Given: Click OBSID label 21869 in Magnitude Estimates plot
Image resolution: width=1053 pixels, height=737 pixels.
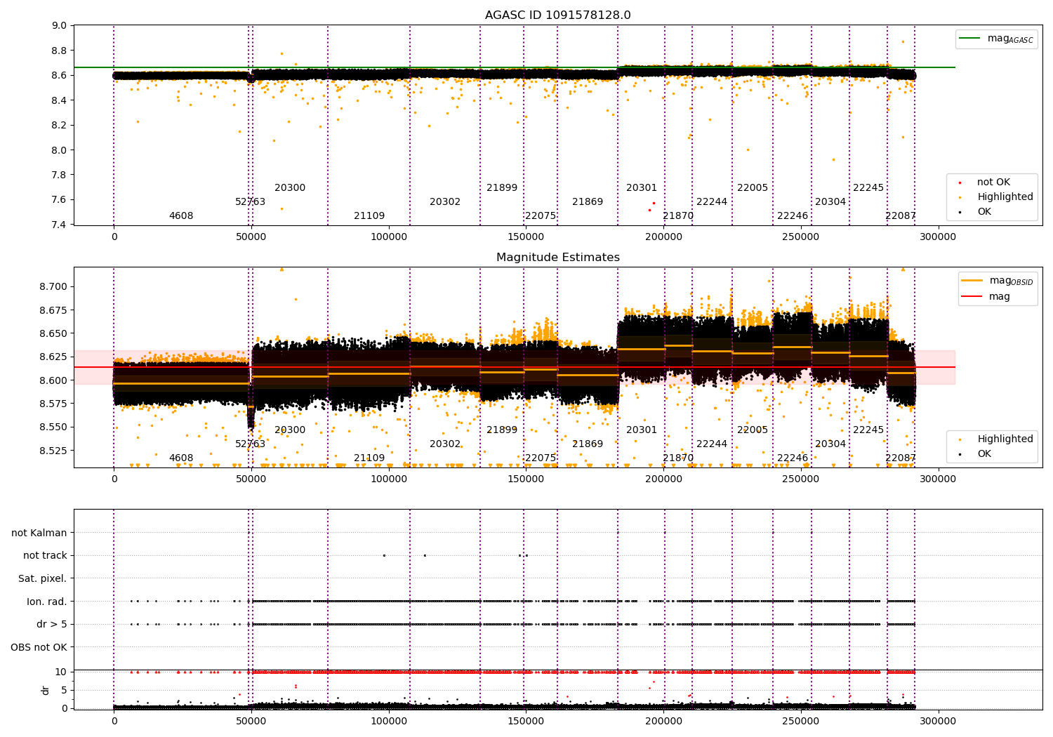Looking at the screenshot, I should click(588, 444).
